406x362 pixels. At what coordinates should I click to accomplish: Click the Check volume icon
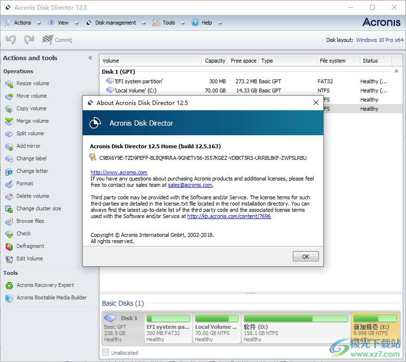click(x=9, y=234)
